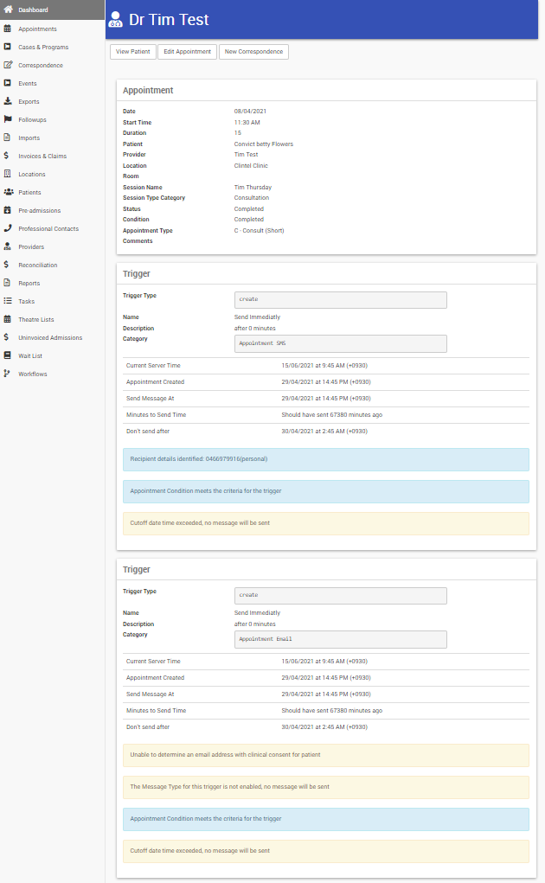The image size is (545, 883).
Task: Navigate to Correspondence
Action: [x=41, y=66]
